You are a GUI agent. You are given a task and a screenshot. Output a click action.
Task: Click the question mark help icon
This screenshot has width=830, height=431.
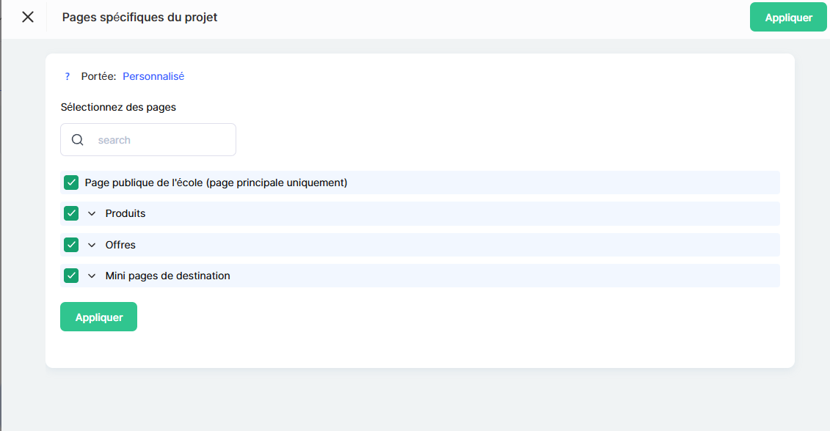click(68, 76)
